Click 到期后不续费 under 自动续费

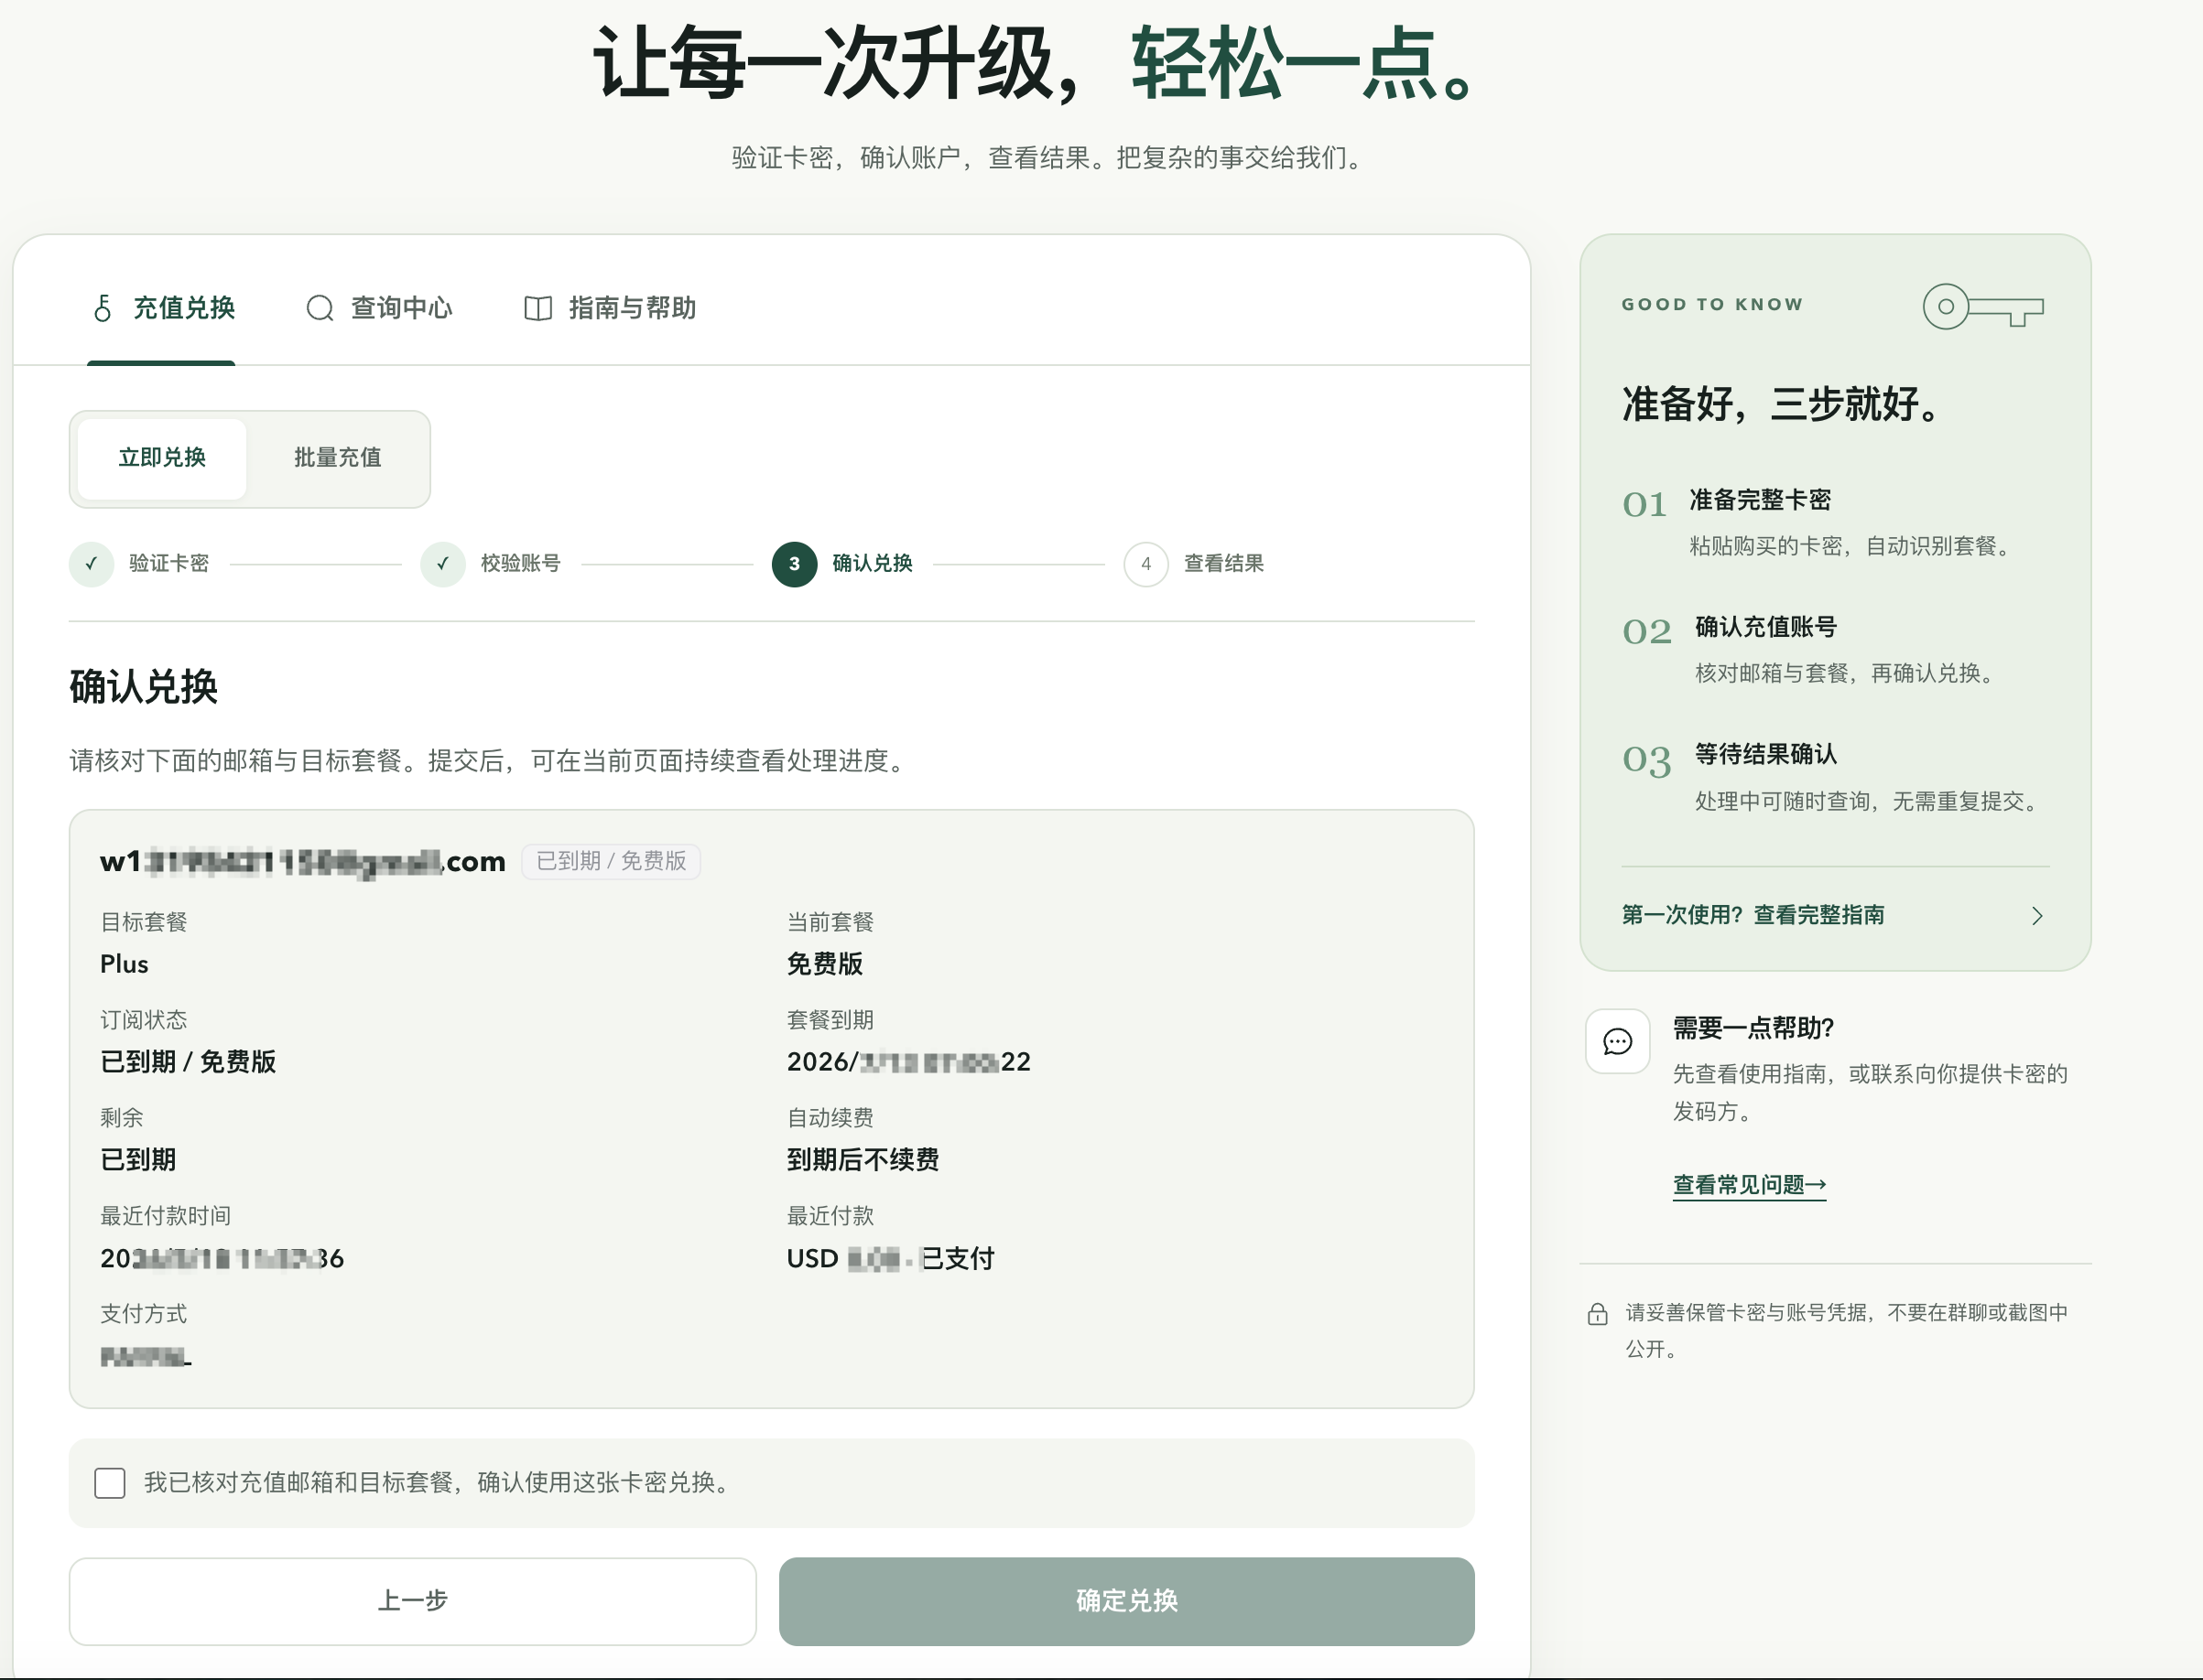click(863, 1160)
